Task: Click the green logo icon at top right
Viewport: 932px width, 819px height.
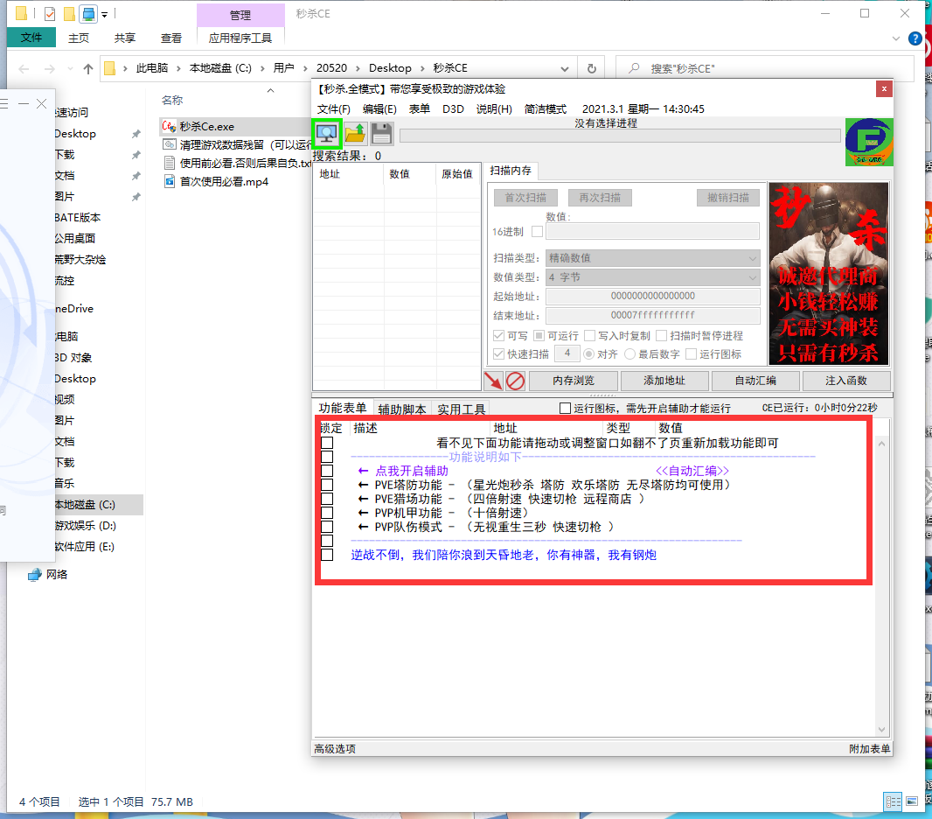Action: coord(868,142)
